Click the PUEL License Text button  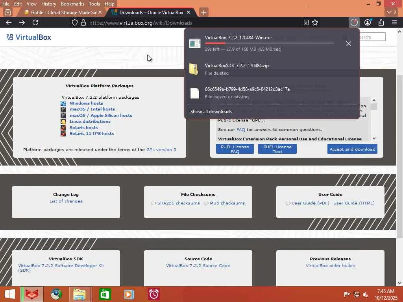277,149
